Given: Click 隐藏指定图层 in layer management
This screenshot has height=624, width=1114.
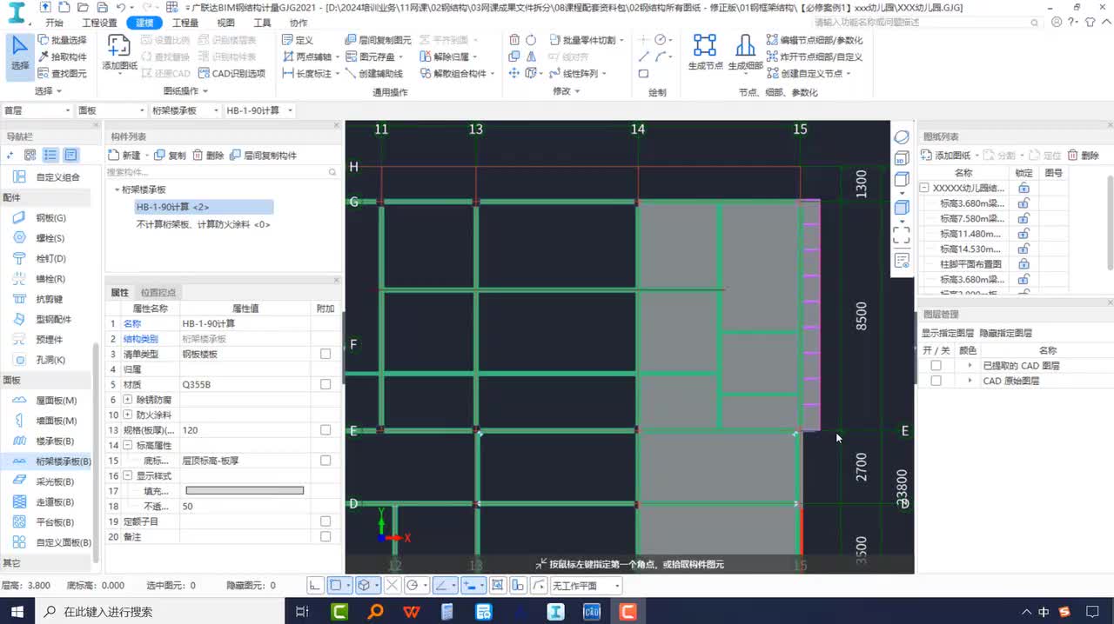Looking at the screenshot, I should coord(1005,333).
